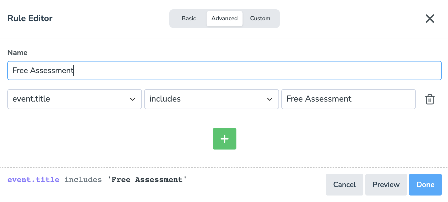448x202 pixels.
Task: Switch to Basic mode
Action: (x=189, y=19)
